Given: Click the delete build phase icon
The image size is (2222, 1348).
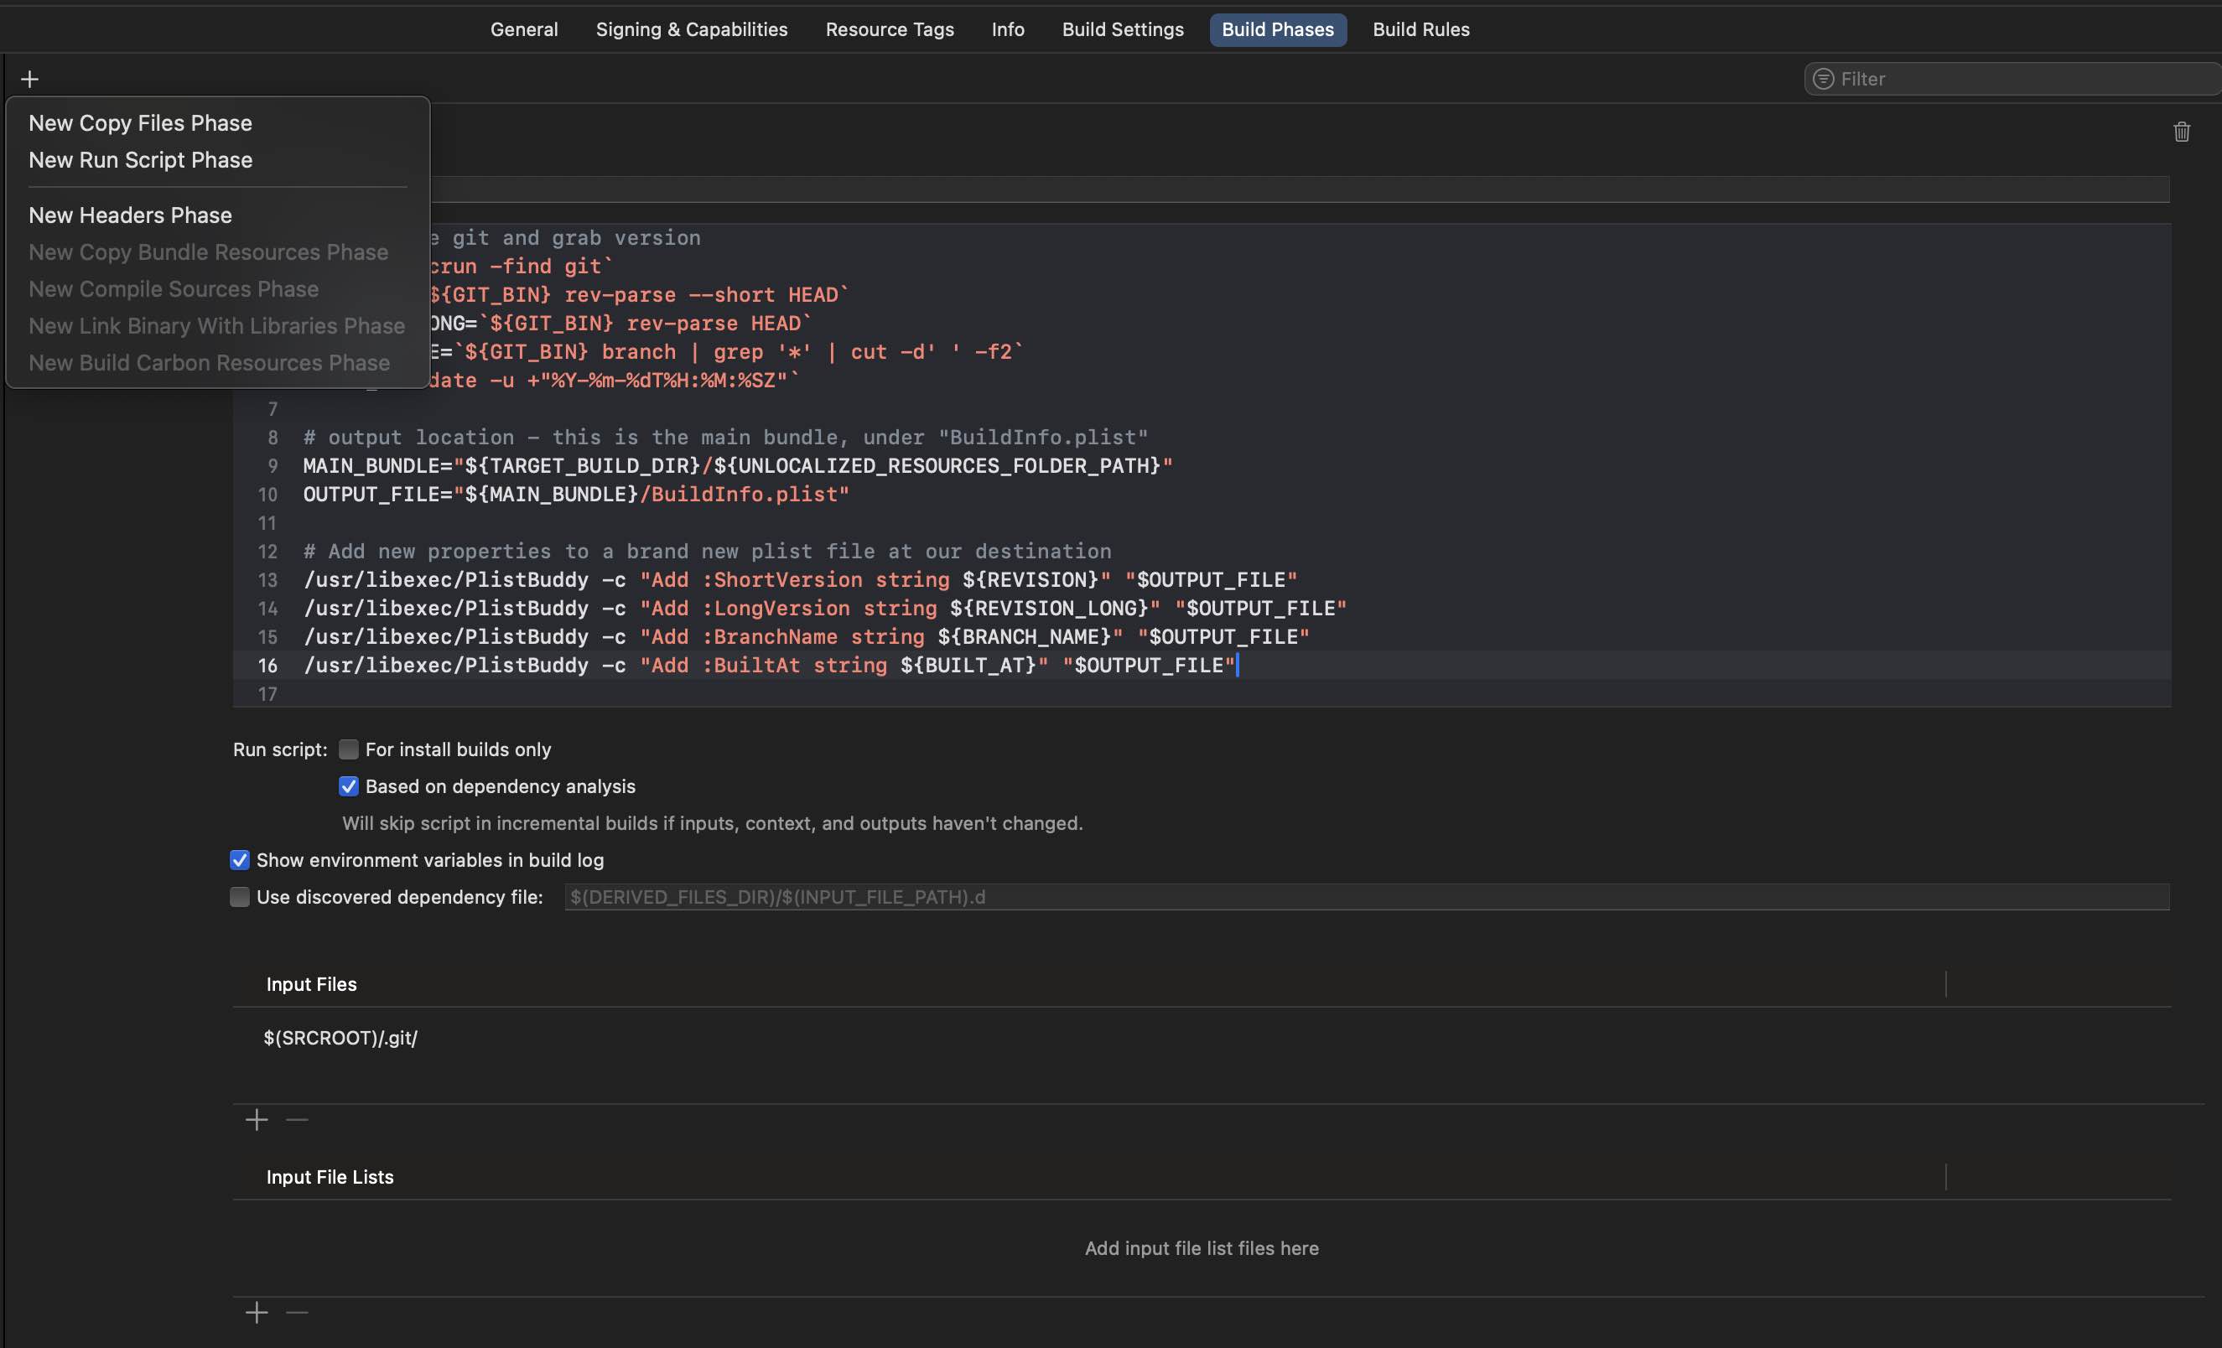Looking at the screenshot, I should (x=2183, y=132).
